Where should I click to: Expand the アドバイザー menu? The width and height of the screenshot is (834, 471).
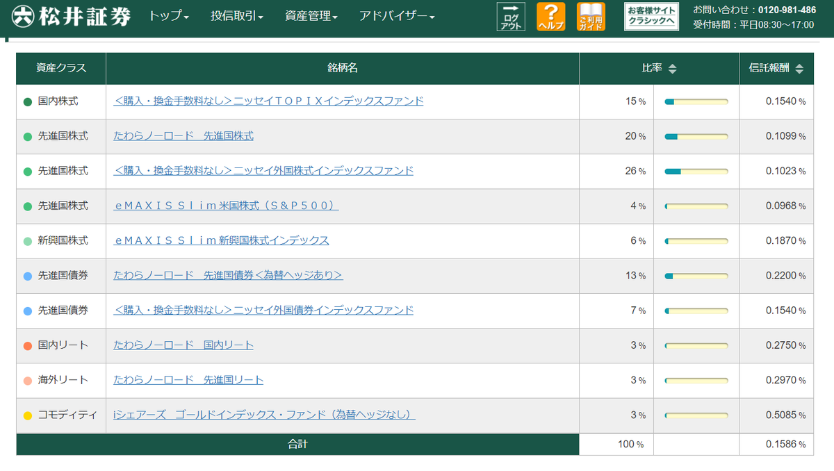click(397, 16)
